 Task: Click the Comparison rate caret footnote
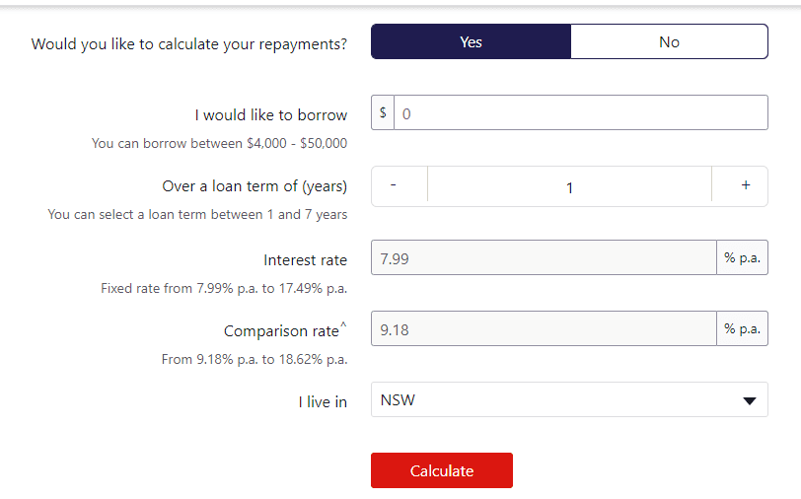(x=343, y=324)
